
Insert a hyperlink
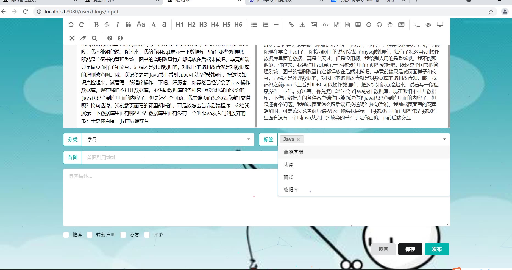pos(291,25)
